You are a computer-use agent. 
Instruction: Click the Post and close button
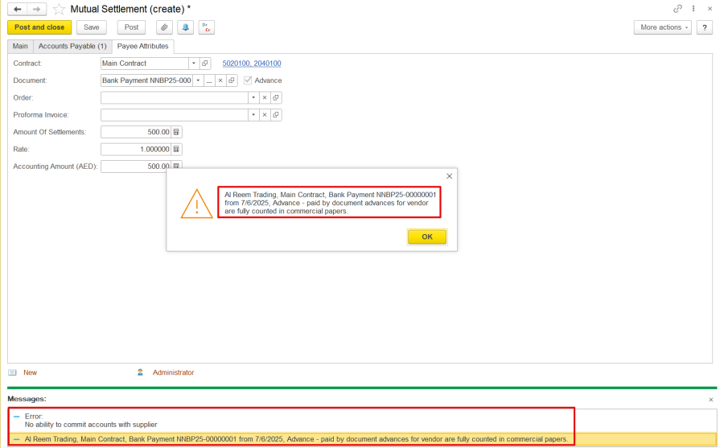(39, 27)
